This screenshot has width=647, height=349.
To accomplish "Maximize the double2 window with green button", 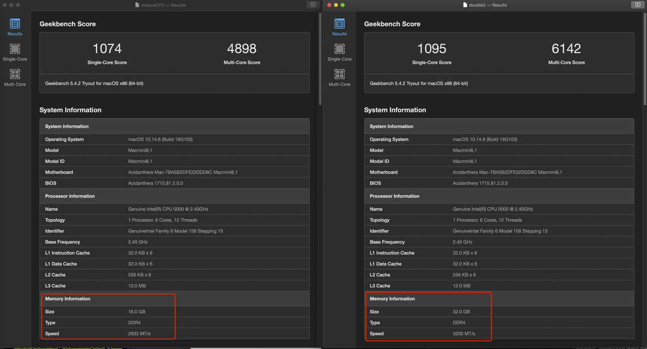I will click(342, 5).
